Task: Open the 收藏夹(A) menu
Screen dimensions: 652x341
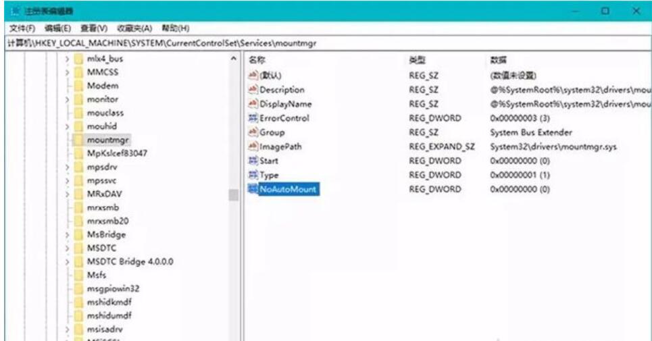Action: point(134,28)
